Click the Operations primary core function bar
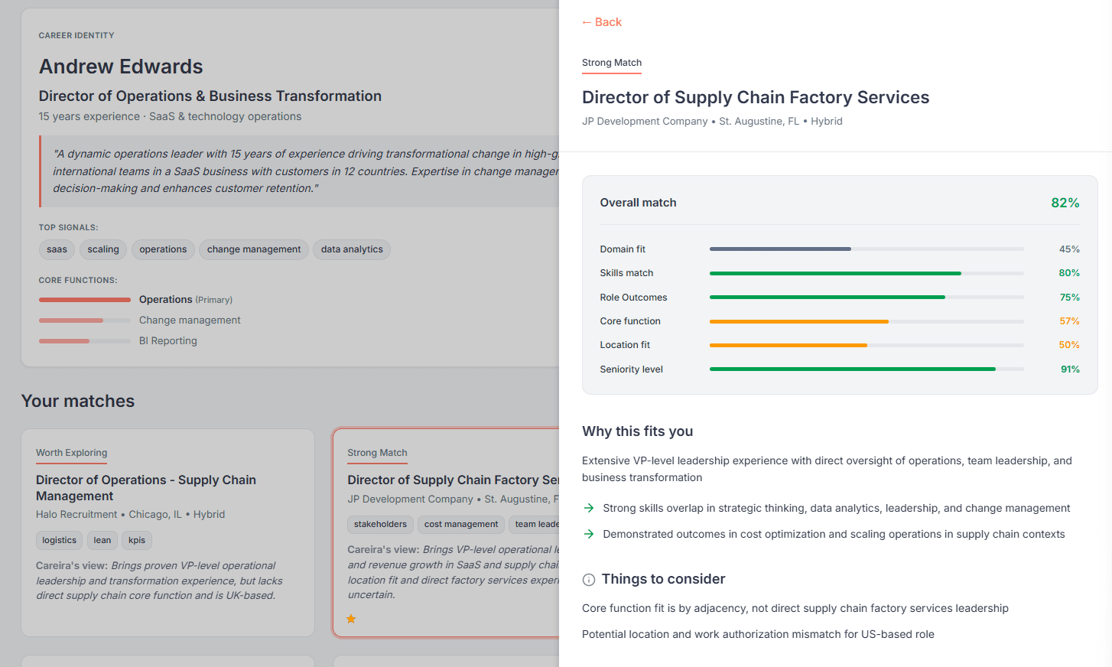 [x=84, y=300]
